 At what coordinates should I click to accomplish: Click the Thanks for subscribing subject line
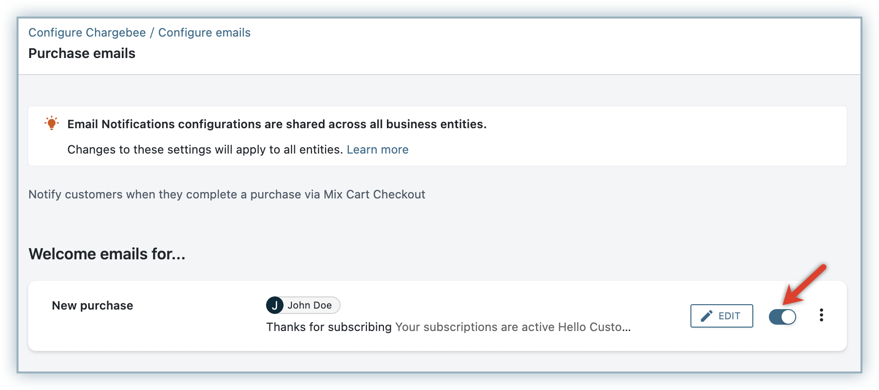pyautogui.click(x=329, y=327)
